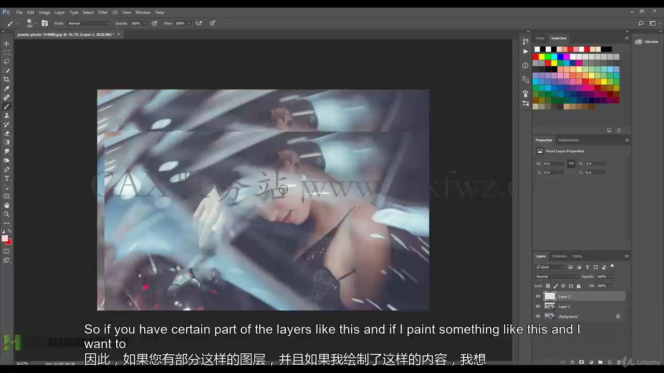This screenshot has height=373, width=664.
Task: Select the Type tool
Action: tap(7, 179)
